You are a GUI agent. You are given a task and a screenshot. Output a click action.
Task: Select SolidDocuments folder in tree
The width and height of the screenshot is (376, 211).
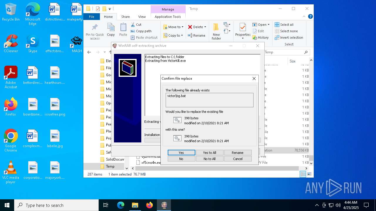[112, 159]
